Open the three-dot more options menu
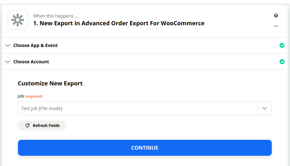290x166 pixels. [276, 26]
